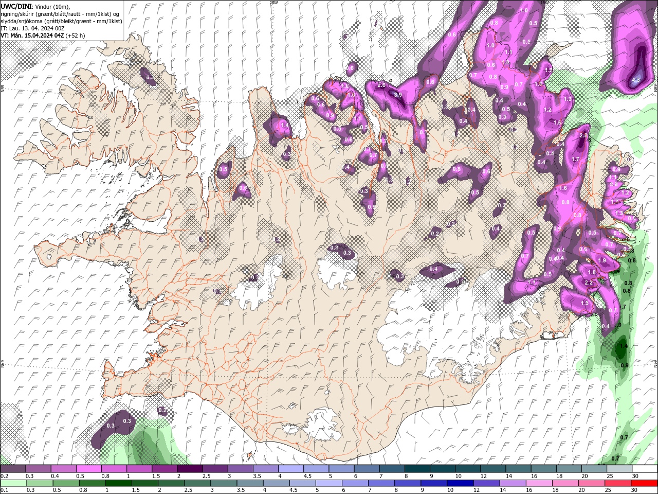Click the 3.9 snowfall value on the map
658x494 pixels.
[x=397, y=95]
